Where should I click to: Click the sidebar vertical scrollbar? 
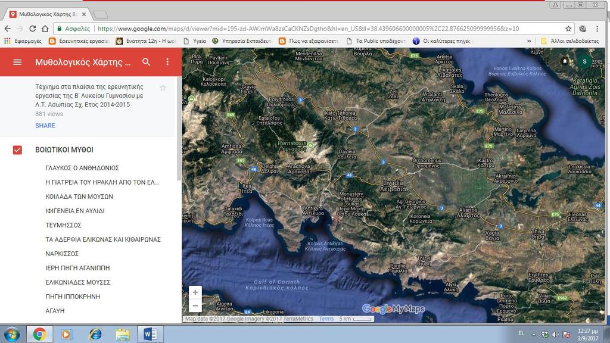tap(179, 129)
